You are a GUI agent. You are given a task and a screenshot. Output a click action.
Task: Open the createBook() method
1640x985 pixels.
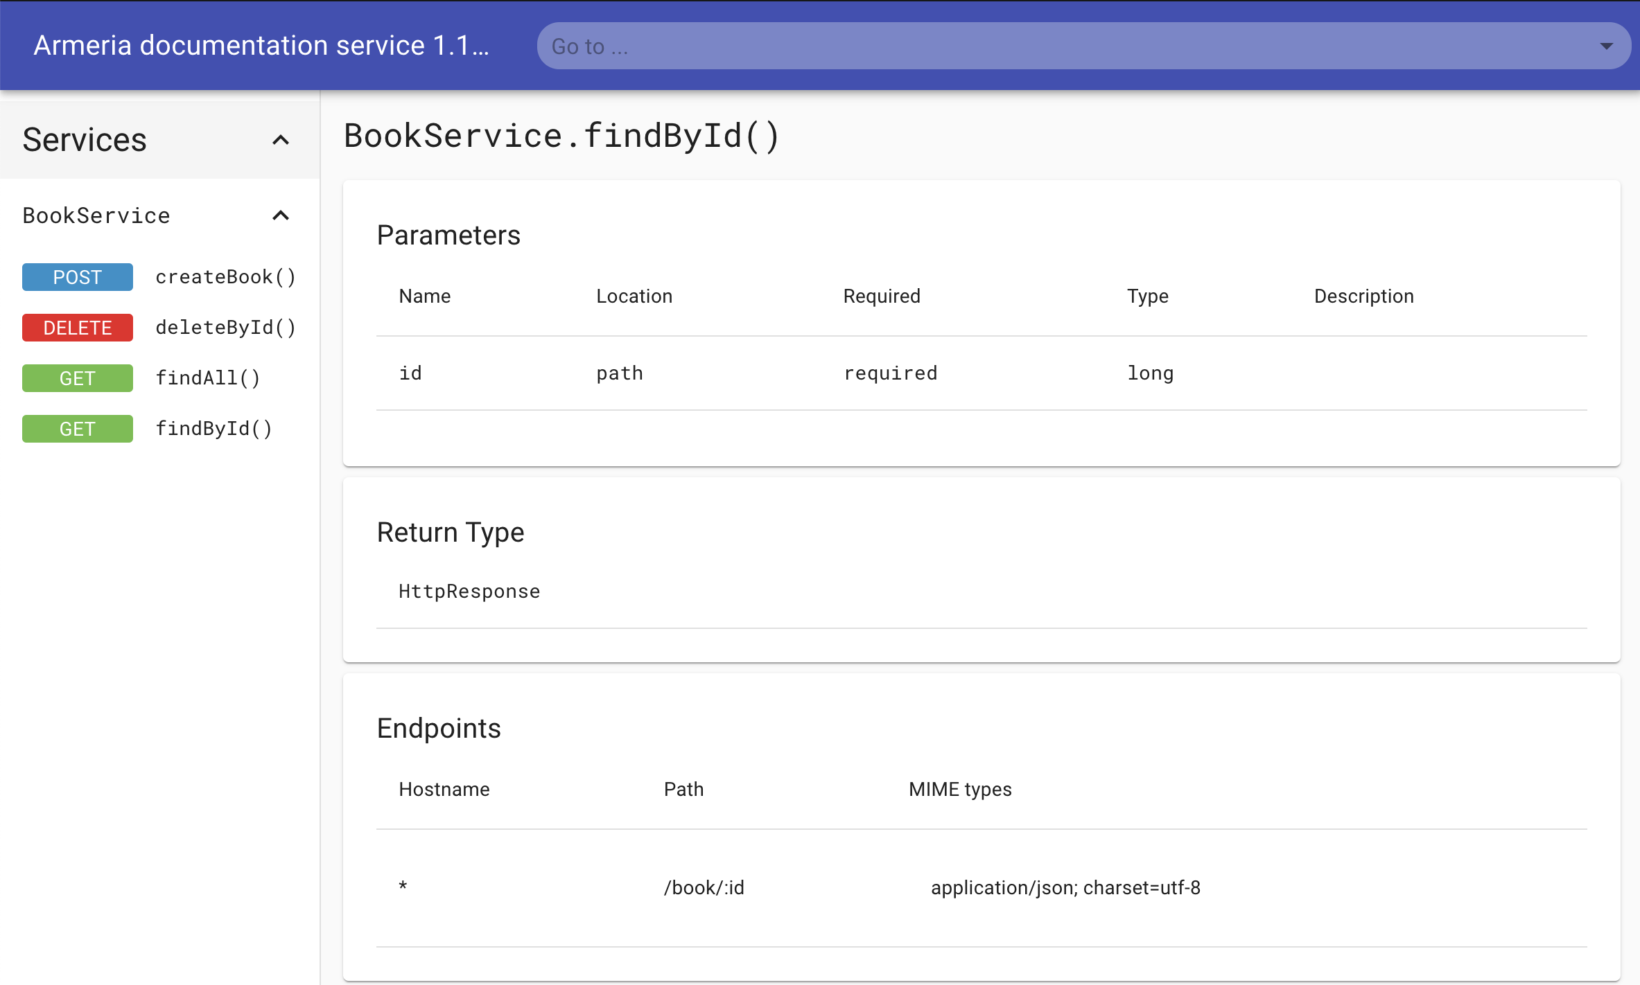tap(225, 277)
